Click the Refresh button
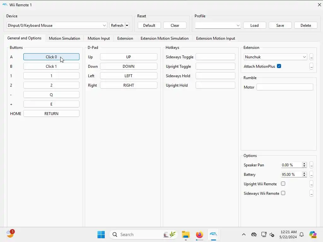This screenshot has height=242, width=323. click(117, 25)
